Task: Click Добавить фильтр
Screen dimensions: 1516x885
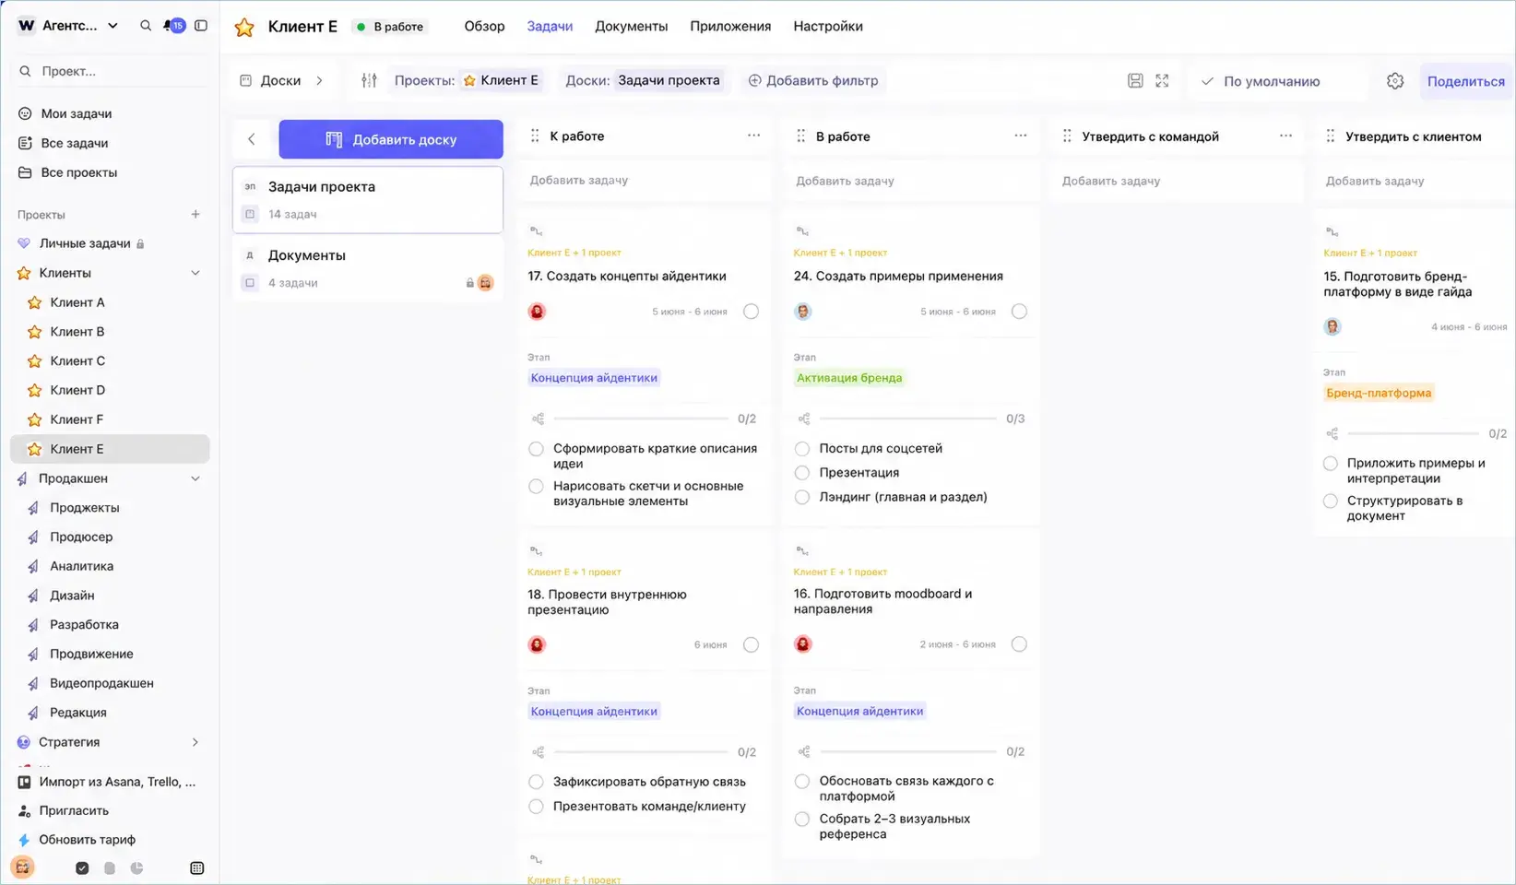Action: [x=812, y=80]
